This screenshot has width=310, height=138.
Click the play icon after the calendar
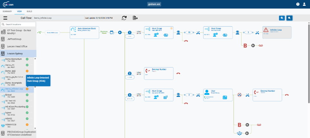tap(120, 32)
